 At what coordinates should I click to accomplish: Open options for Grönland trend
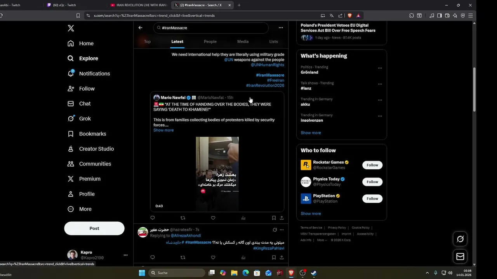pyautogui.click(x=380, y=68)
